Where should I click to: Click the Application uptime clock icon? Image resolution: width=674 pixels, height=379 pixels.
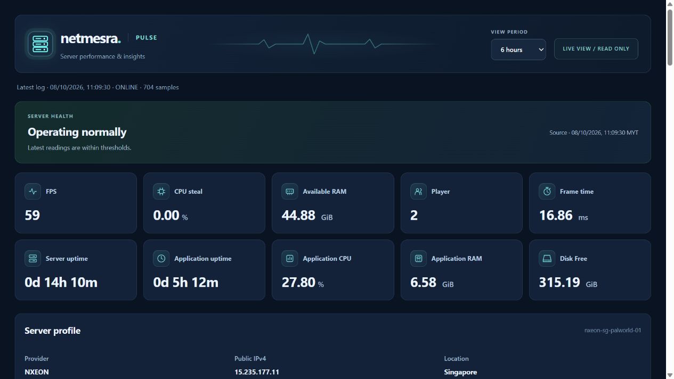click(x=161, y=259)
